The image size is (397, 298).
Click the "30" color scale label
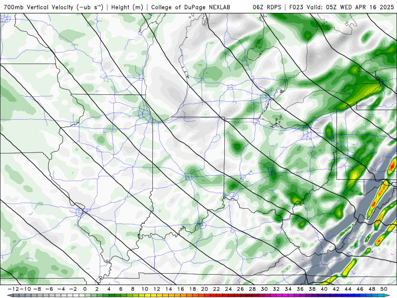click(264, 289)
